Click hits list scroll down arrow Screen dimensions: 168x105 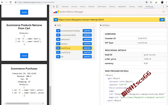tap(94, 57)
